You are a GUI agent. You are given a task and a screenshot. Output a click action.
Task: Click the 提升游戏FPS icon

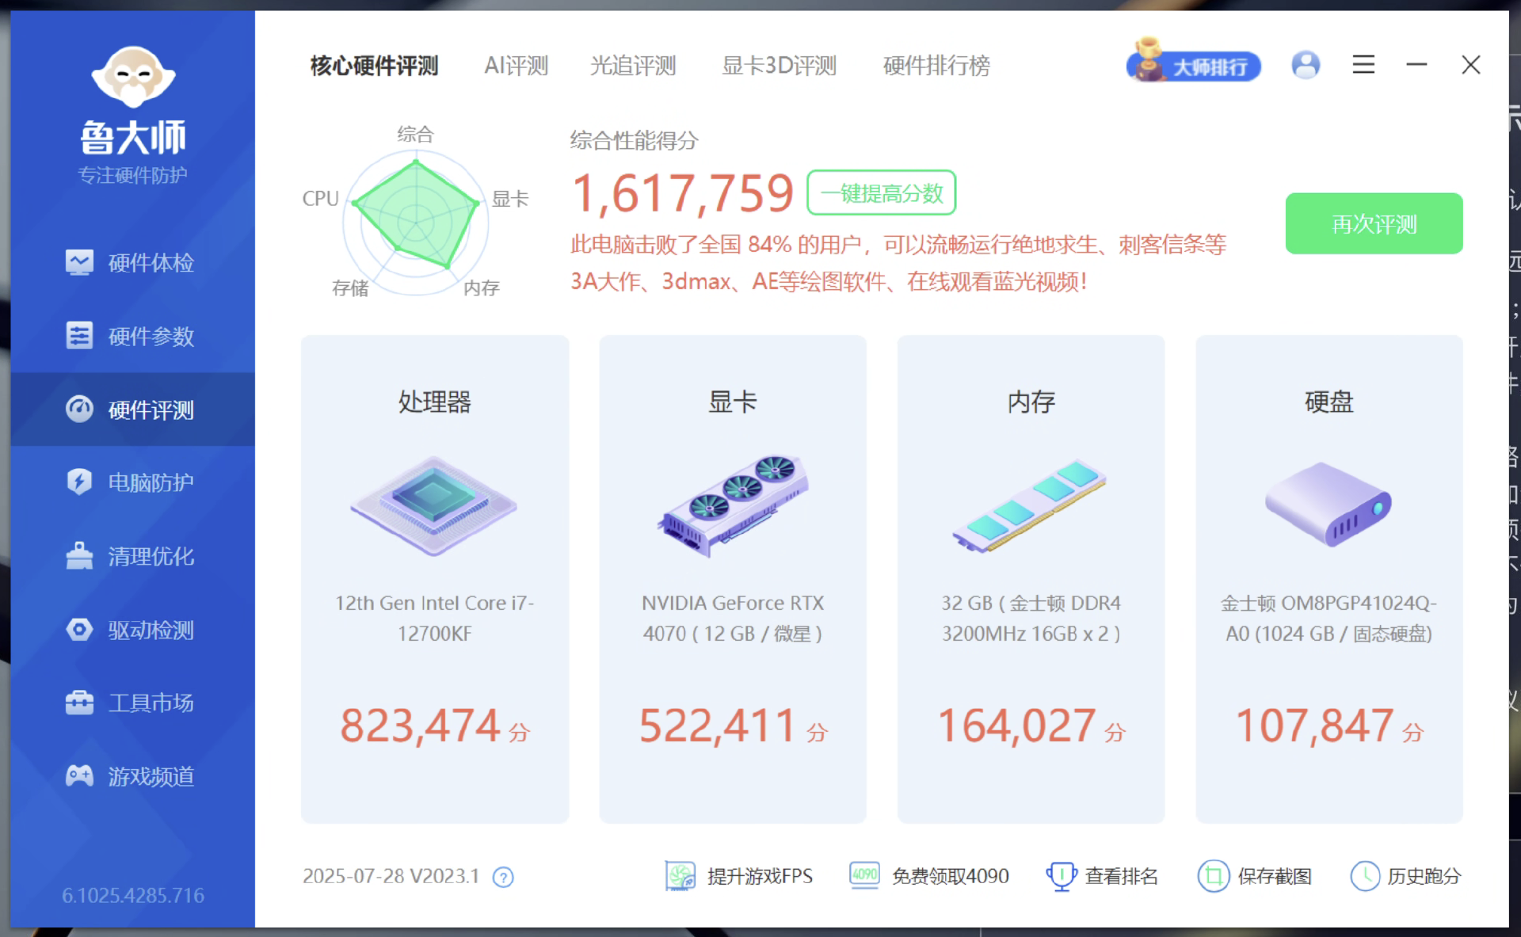pyautogui.click(x=680, y=876)
